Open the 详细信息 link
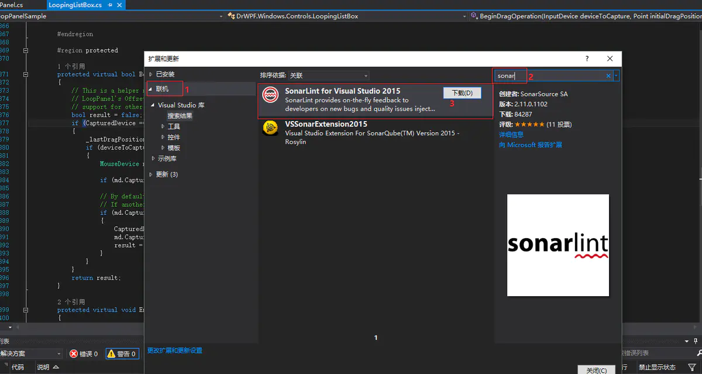Image resolution: width=702 pixels, height=374 pixels. point(511,135)
